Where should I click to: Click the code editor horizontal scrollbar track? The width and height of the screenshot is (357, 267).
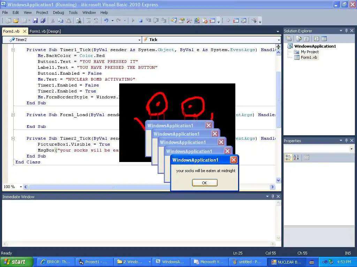[x=149, y=187]
